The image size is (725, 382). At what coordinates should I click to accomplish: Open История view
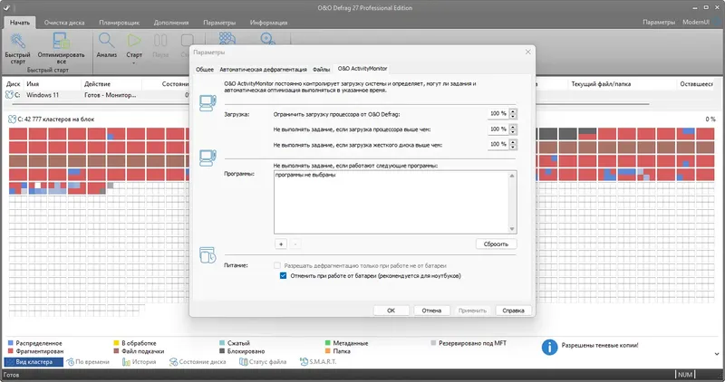click(140, 362)
